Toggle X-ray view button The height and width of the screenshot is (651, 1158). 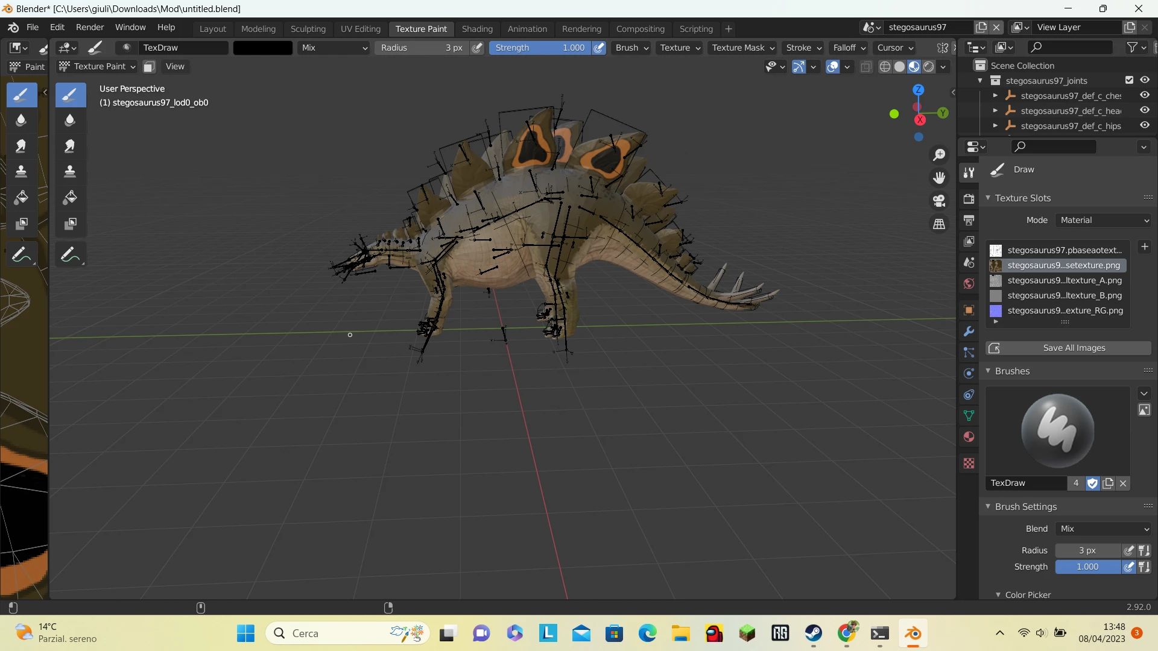pos(866,67)
